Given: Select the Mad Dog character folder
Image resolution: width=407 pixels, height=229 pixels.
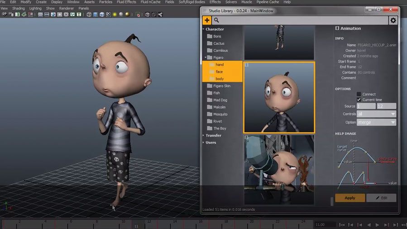Looking at the screenshot, I should click(x=220, y=100).
